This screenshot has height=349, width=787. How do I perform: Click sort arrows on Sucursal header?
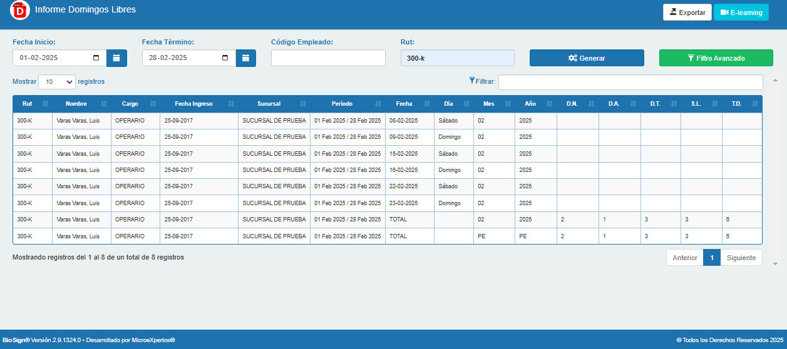click(x=303, y=104)
